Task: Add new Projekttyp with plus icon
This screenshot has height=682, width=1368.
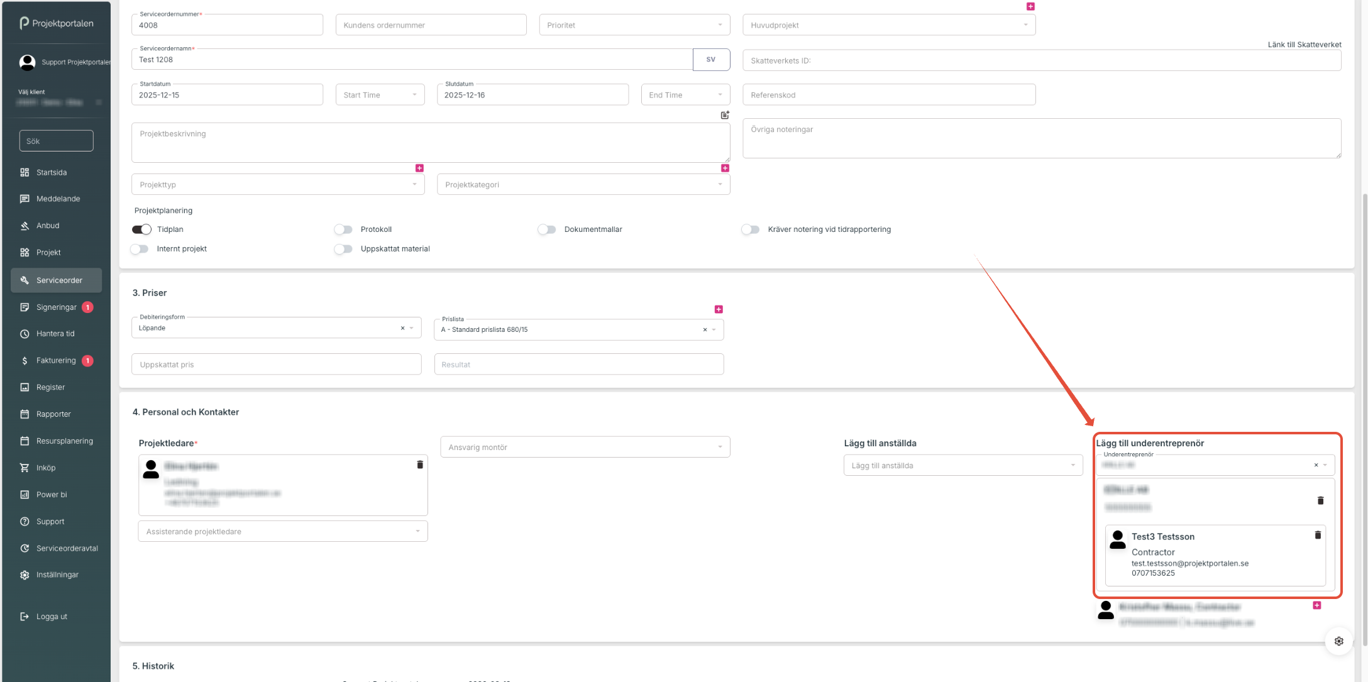Action: (419, 168)
